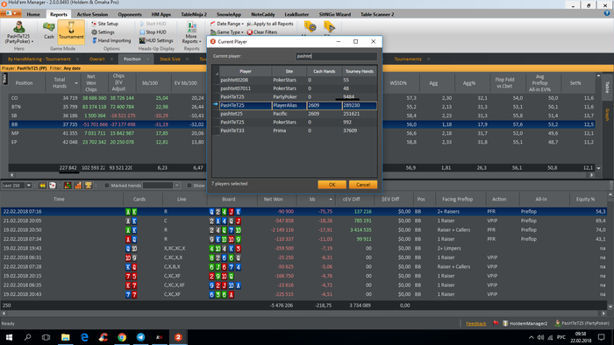The width and height of the screenshot is (614, 345).
Task: Toggle the Marked hands checkbox
Action: [106, 186]
